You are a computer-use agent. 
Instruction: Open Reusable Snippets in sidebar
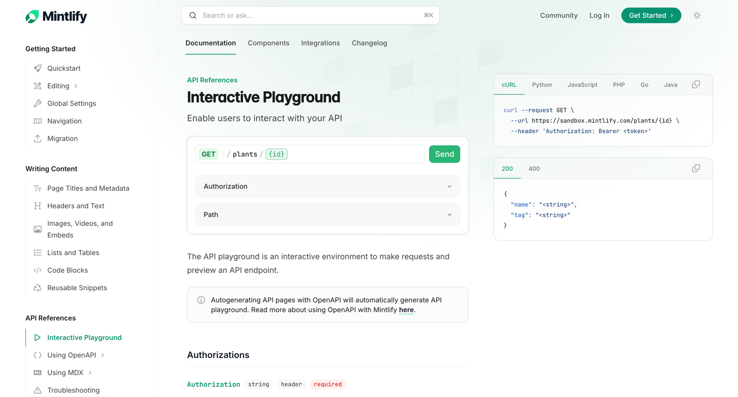click(x=77, y=288)
